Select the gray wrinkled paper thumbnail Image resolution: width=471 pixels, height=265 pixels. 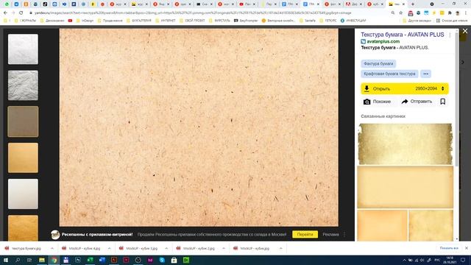point(23,85)
